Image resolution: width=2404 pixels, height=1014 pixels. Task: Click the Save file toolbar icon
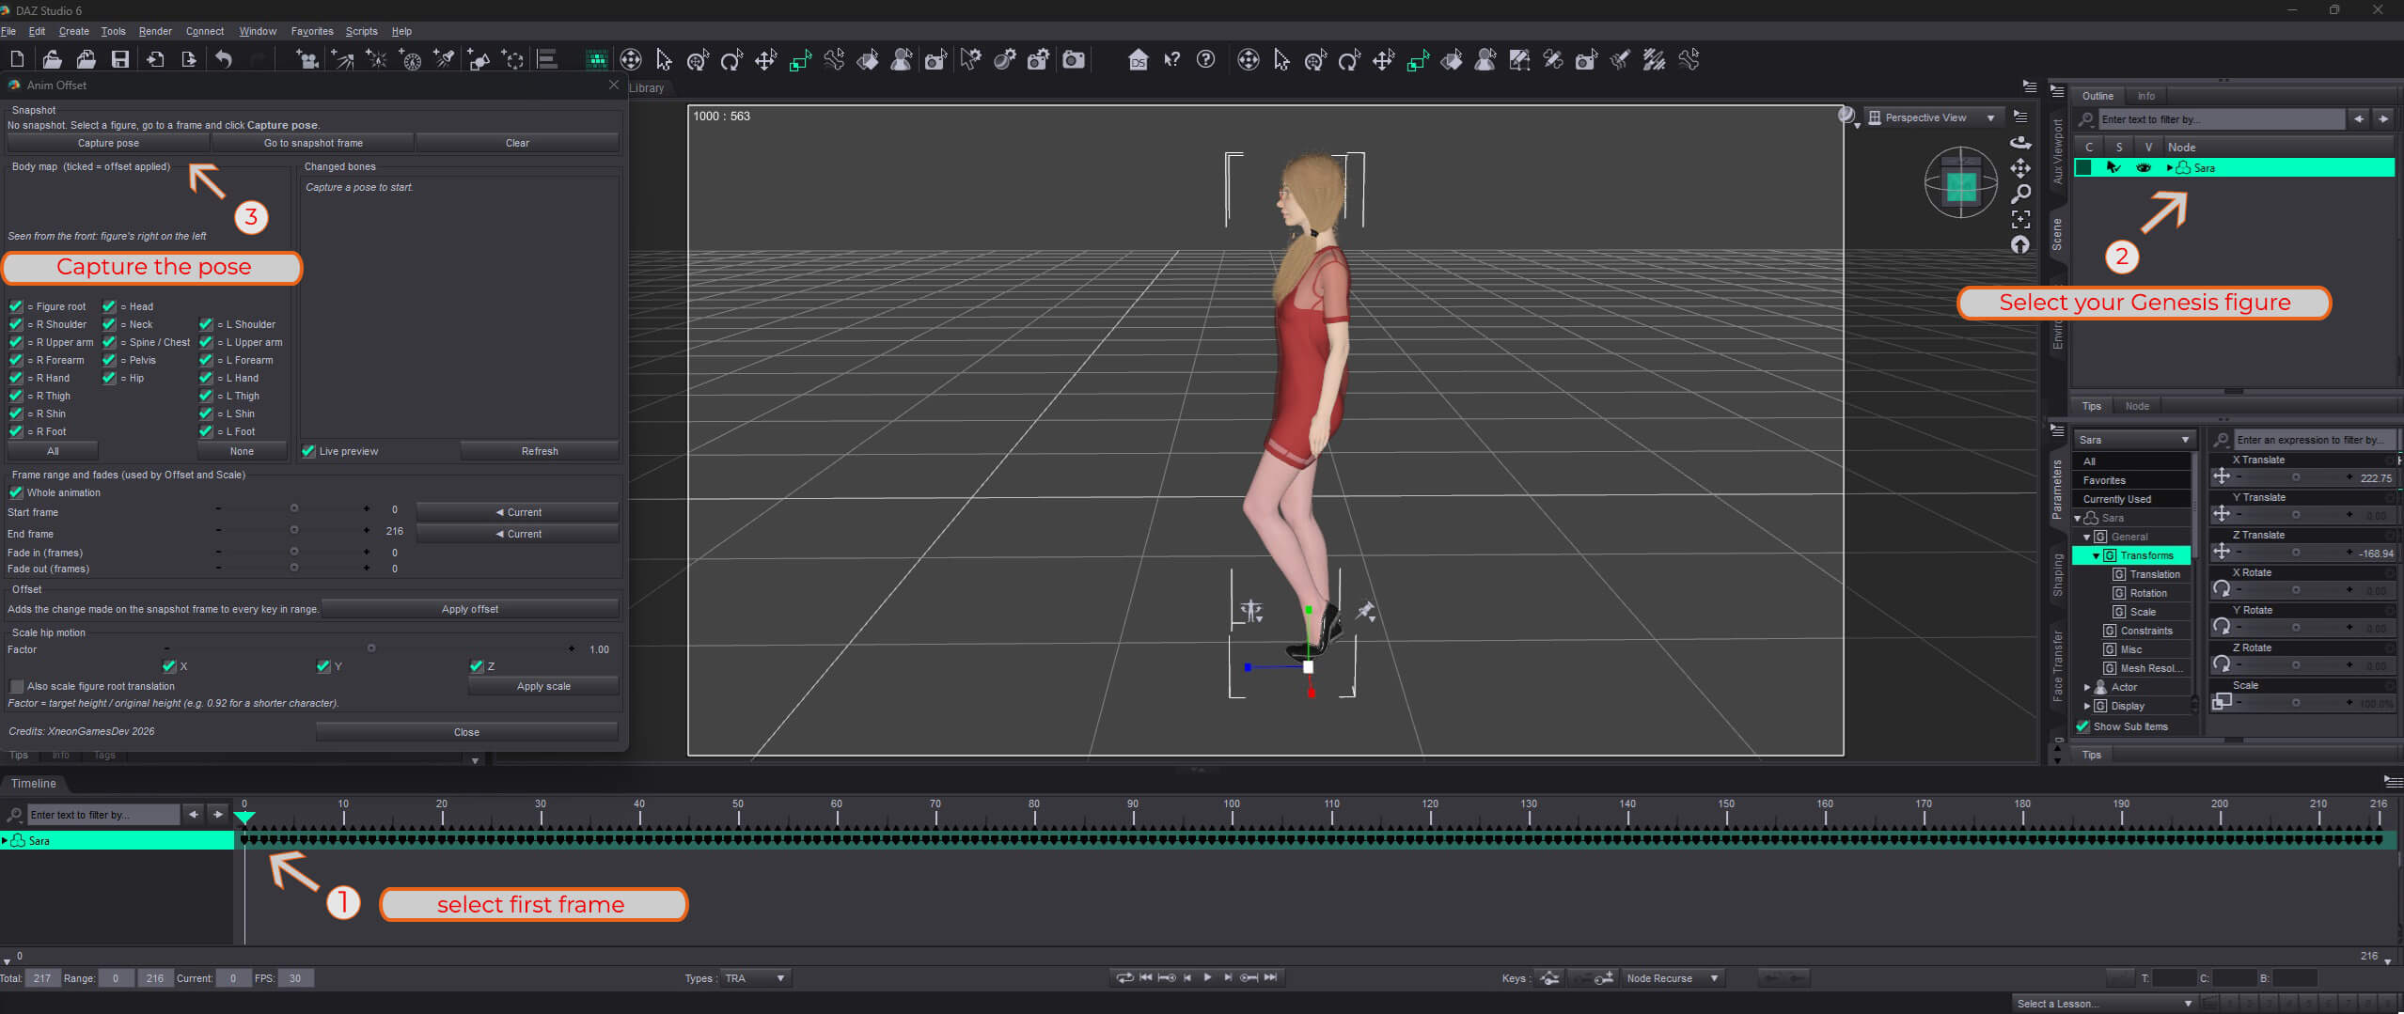[120, 60]
